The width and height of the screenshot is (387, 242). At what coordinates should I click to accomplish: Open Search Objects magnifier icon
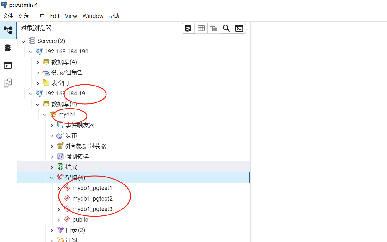tap(226, 28)
